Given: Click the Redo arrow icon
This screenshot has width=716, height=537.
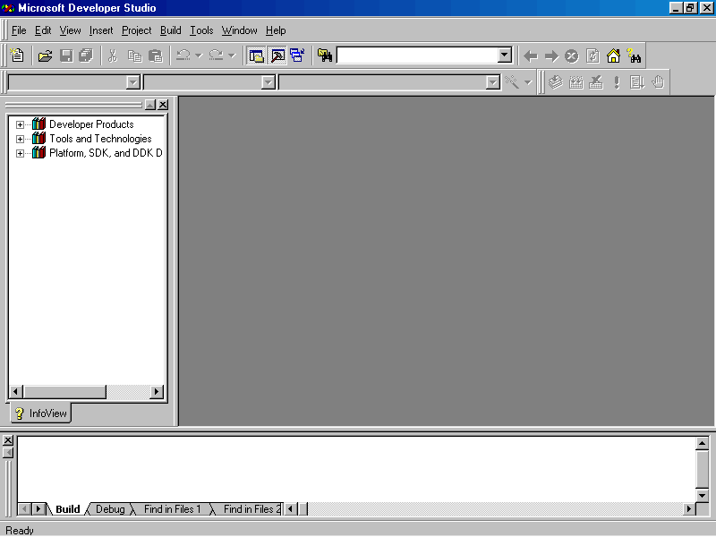Looking at the screenshot, I should [x=216, y=55].
